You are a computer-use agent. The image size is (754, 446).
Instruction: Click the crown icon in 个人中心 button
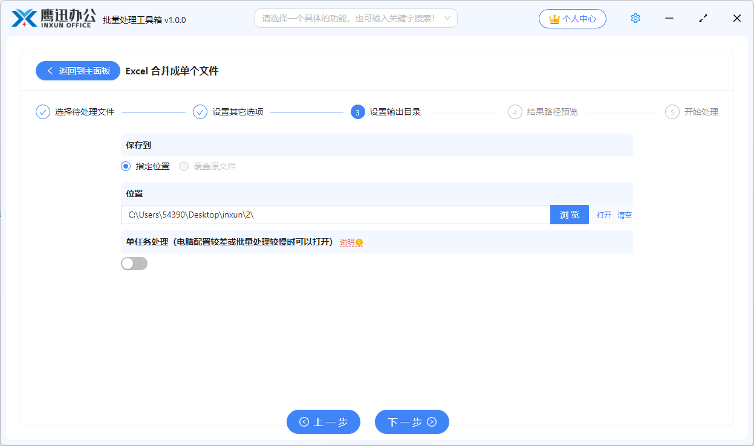554,19
